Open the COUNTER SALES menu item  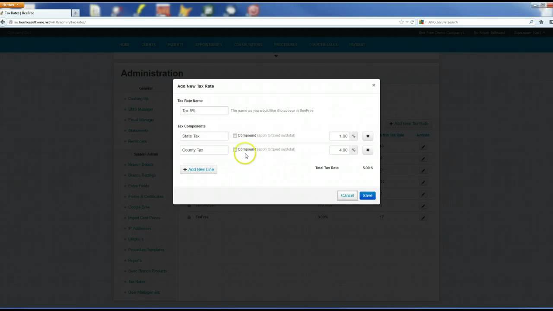323,44
